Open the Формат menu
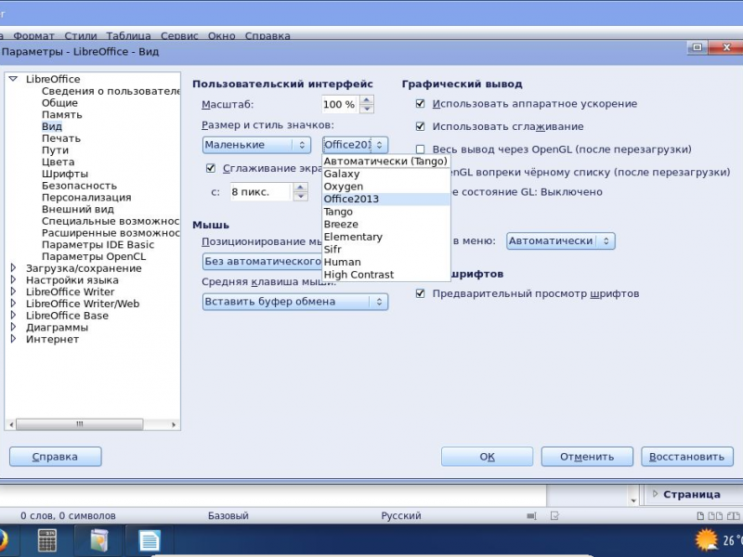 tap(33, 35)
